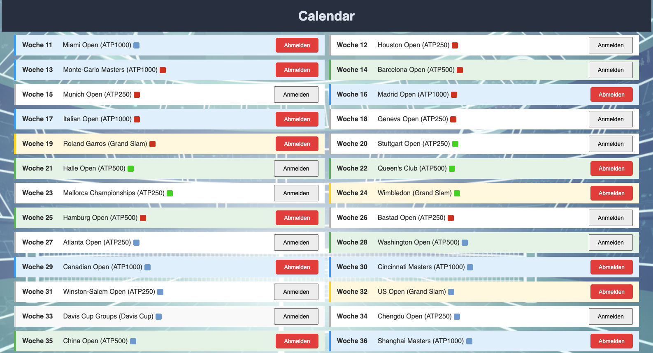
Task: Click blue square beside US Open
Action: 451,292
